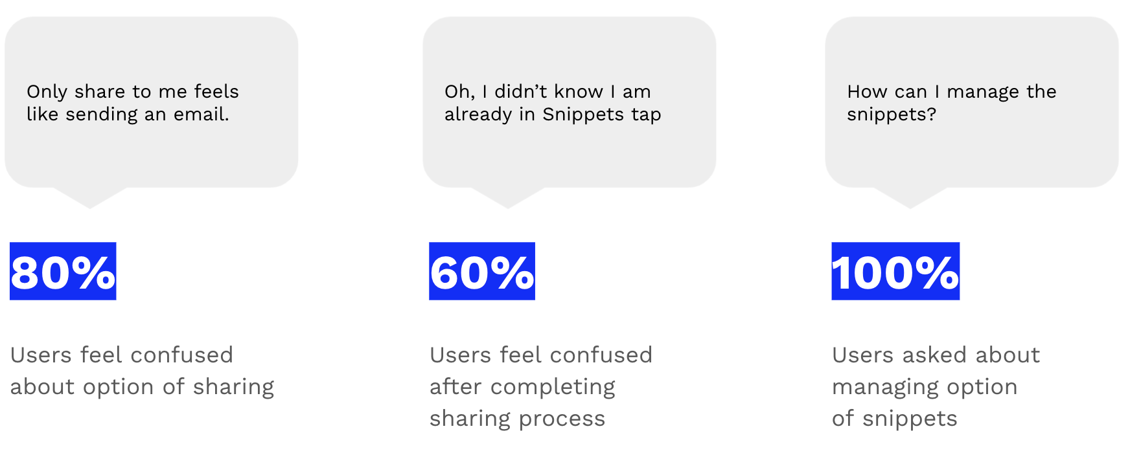This screenshot has width=1130, height=453.
Task: Click the "of snippets" caption line
Action: pyautogui.click(x=894, y=419)
